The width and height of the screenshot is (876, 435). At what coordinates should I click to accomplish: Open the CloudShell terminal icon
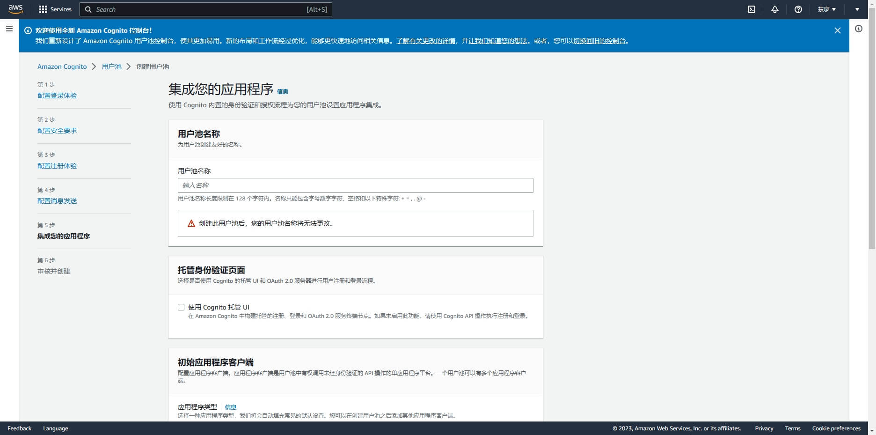point(752,9)
